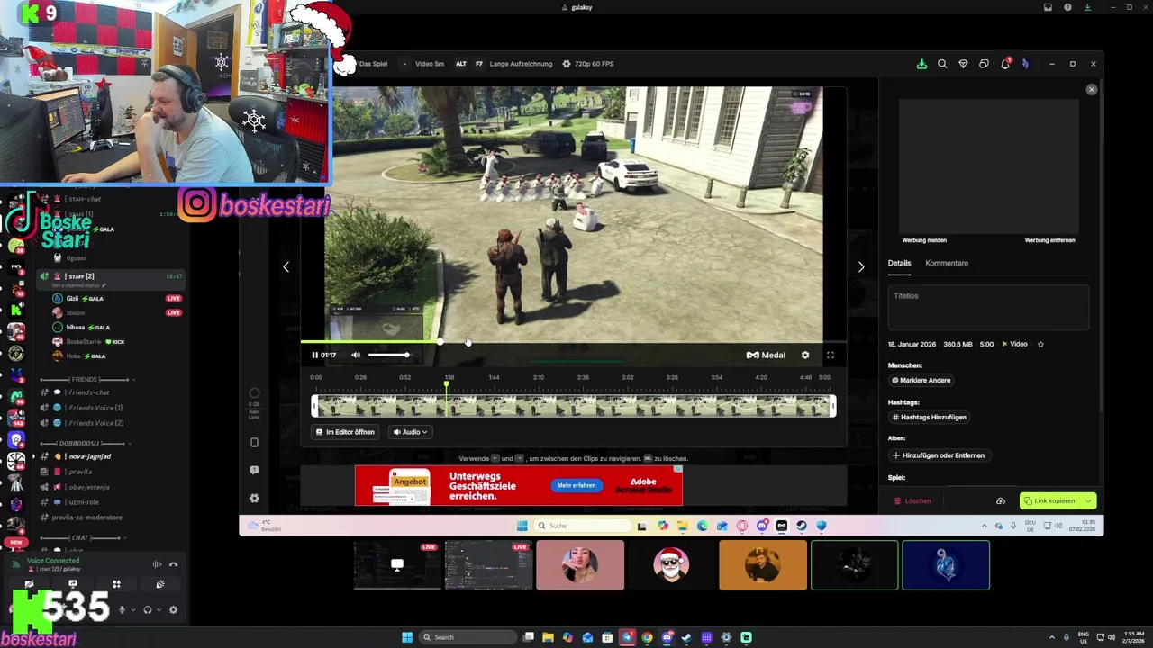Delete clip with Löschen

(912, 500)
